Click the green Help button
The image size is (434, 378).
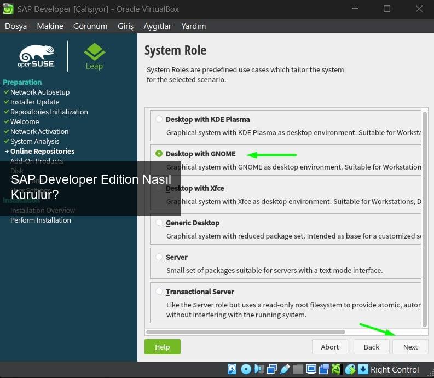click(162, 347)
